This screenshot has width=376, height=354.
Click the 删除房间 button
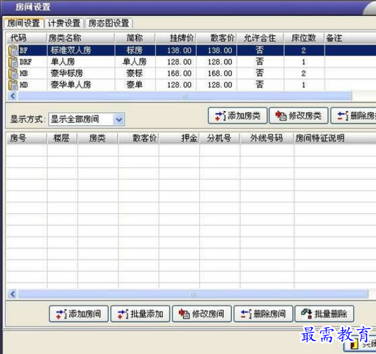[263, 314]
